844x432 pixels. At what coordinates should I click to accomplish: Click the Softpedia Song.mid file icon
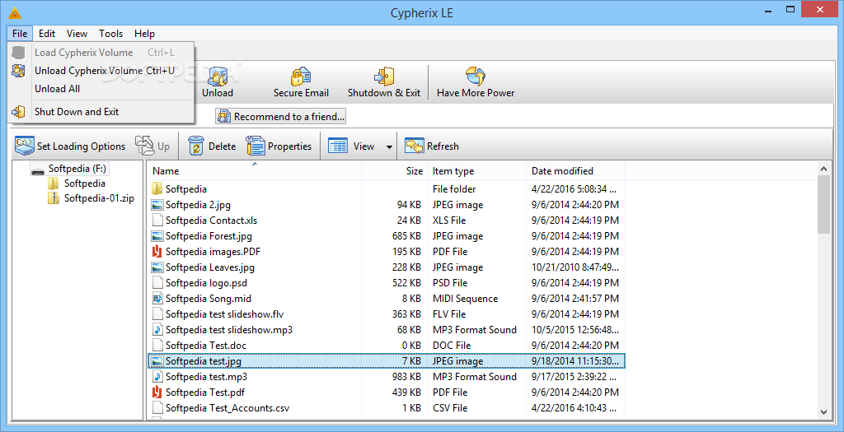pyautogui.click(x=157, y=299)
